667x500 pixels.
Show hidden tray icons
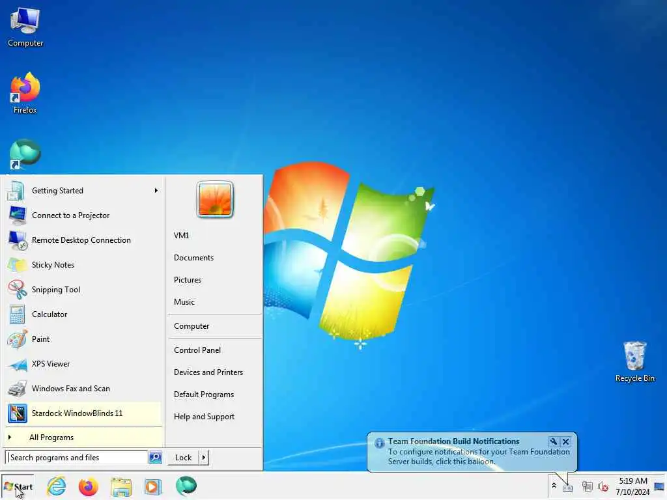pyautogui.click(x=554, y=486)
